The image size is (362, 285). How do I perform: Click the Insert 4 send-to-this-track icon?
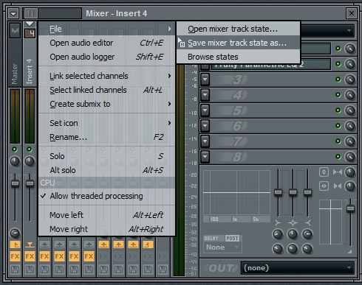tap(30, 244)
